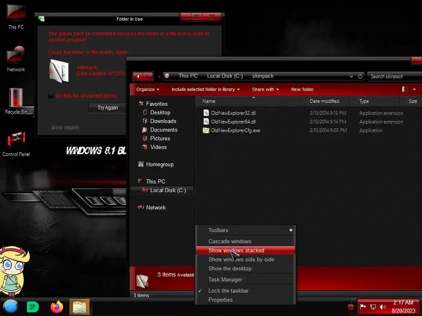Sort by the Size column header
The width and height of the screenshot is (422, 316).
(x=413, y=101)
